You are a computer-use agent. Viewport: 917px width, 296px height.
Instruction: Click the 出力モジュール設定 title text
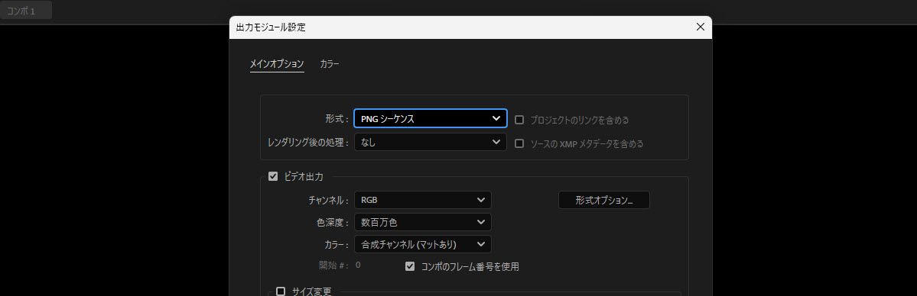(270, 27)
